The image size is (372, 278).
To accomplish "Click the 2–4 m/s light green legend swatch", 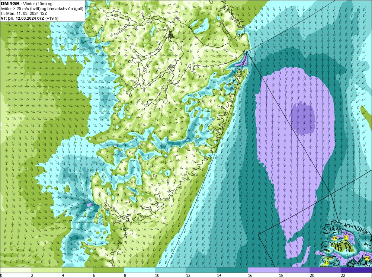I will 46,270.
